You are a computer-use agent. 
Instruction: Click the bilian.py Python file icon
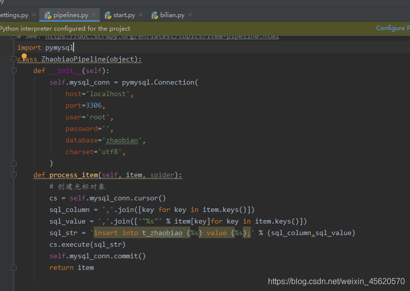coord(155,16)
